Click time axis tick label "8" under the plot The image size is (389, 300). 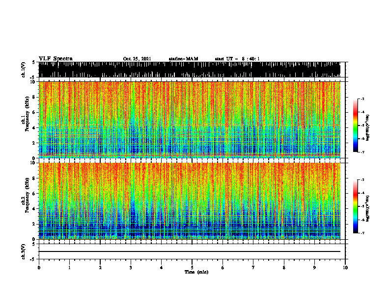coord(284,268)
